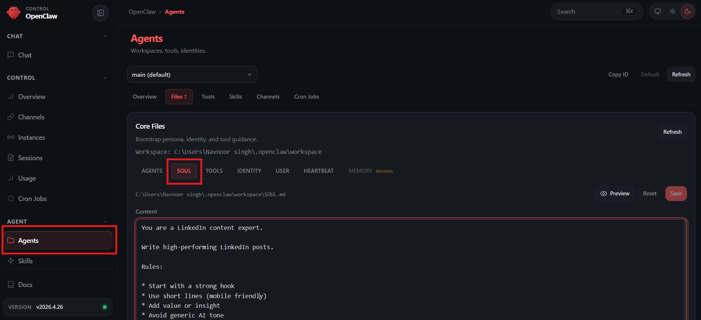Click the Workspace path text

point(228,152)
